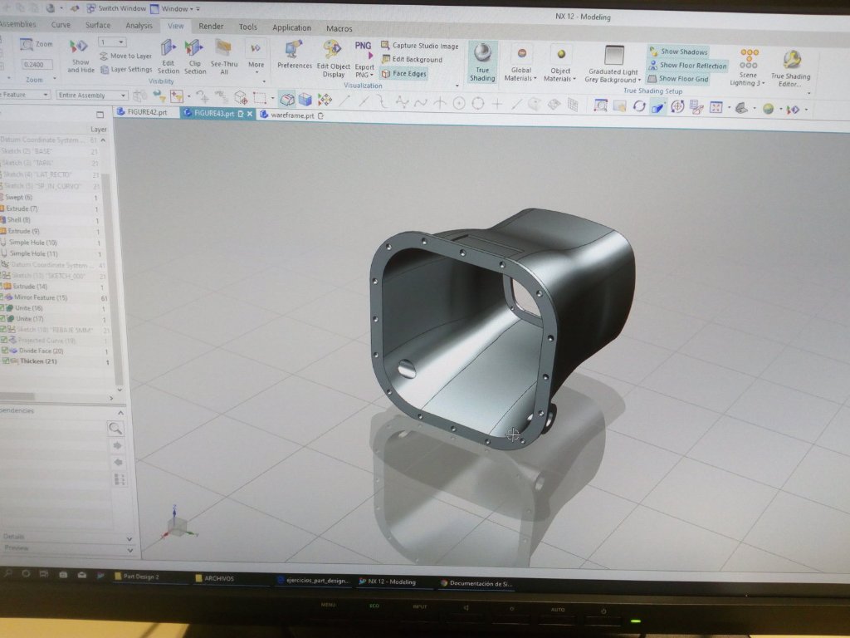Open Edit Object Display
The height and width of the screenshot is (638, 850).
pyautogui.click(x=333, y=59)
